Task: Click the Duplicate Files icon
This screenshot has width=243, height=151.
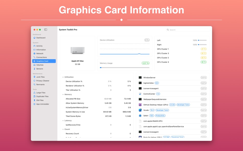Action: pos(35,96)
